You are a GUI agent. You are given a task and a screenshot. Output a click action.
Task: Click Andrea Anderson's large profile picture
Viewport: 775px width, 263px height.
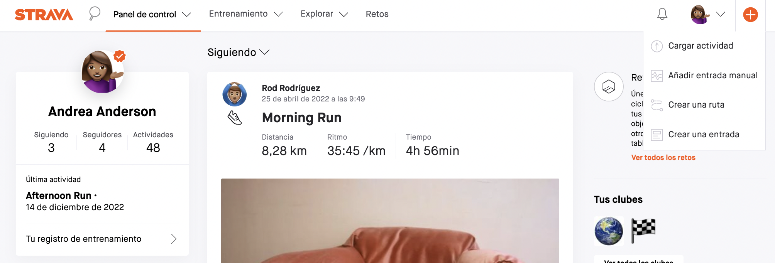[103, 72]
